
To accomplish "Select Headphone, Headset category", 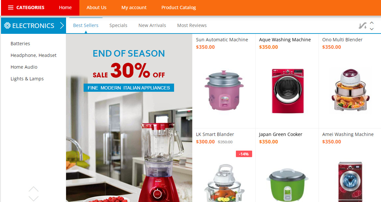I will pos(34,55).
